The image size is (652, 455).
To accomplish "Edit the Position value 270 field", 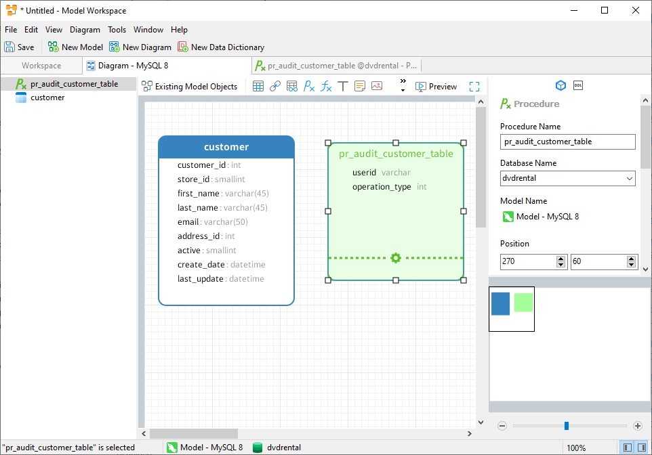I will tap(528, 261).
